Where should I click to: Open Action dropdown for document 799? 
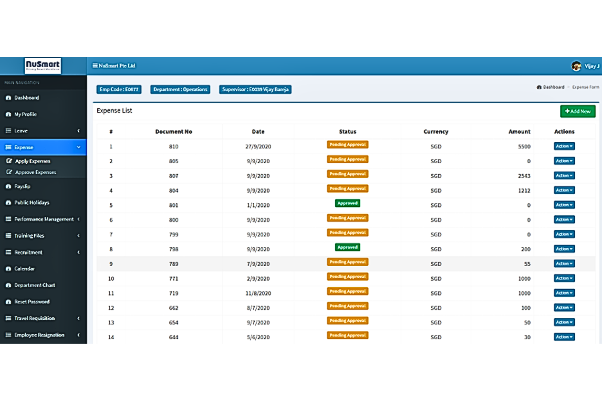pyautogui.click(x=564, y=234)
